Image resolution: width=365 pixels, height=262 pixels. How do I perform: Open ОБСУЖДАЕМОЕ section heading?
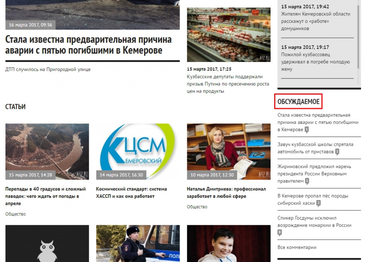point(298,101)
